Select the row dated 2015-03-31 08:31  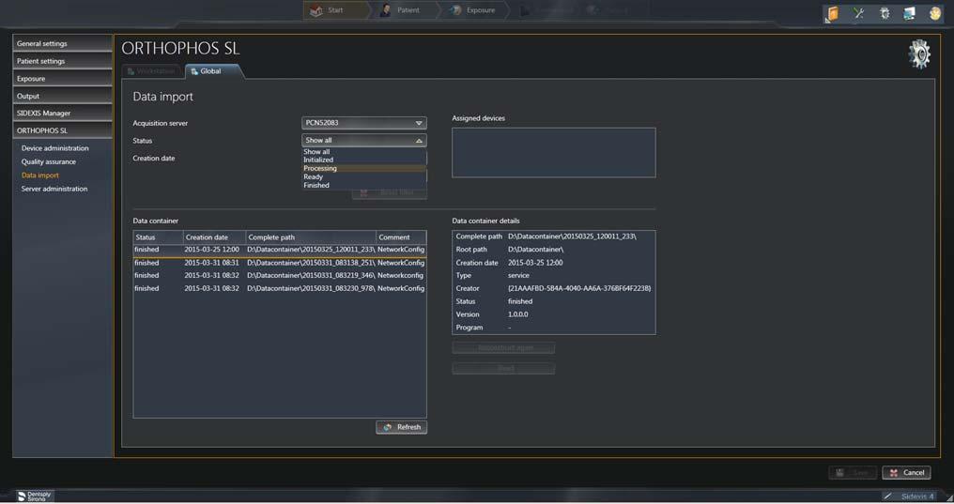pos(279,263)
